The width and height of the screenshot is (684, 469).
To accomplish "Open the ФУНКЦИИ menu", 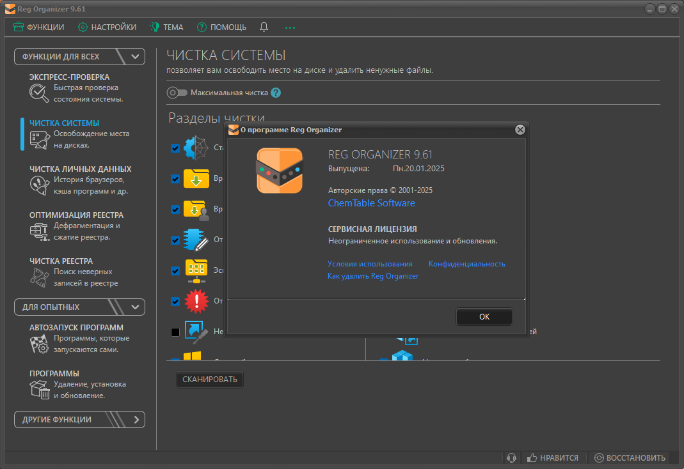I will (39, 27).
